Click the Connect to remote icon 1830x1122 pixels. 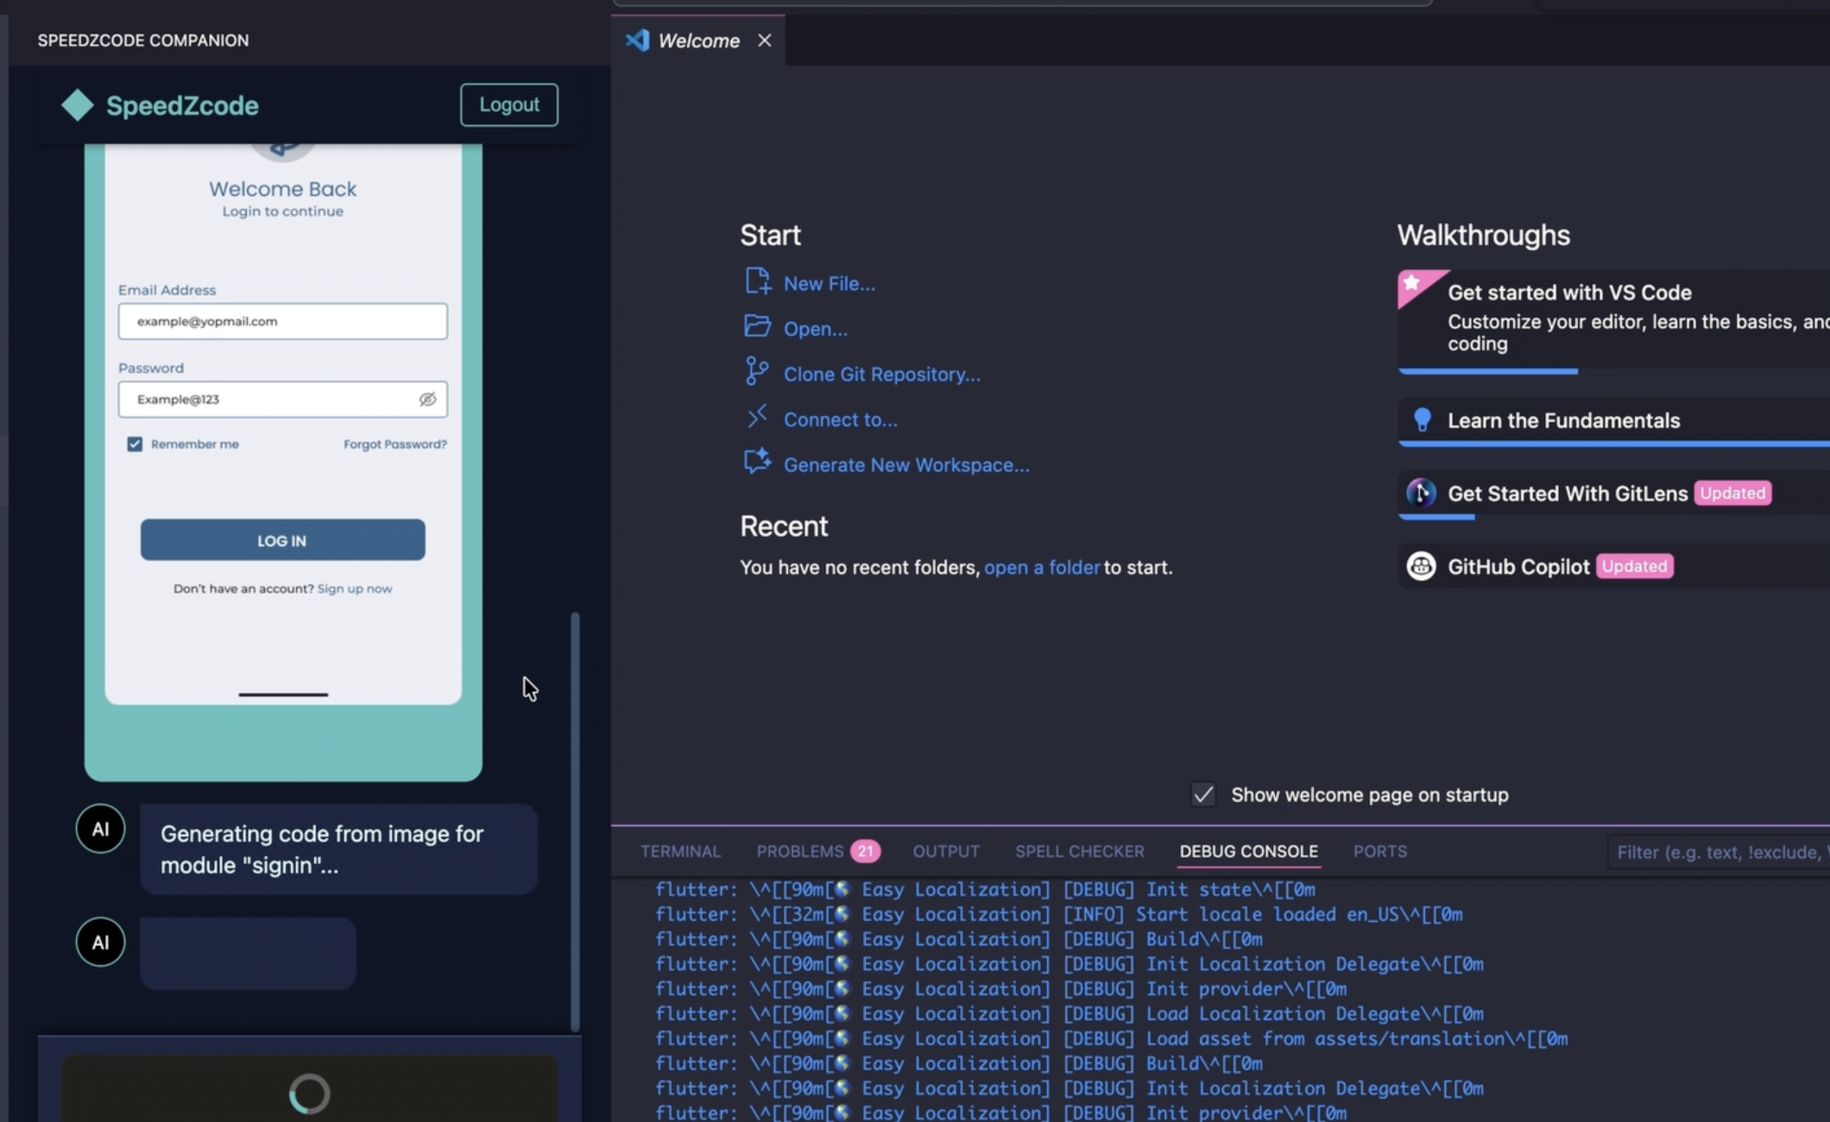(757, 417)
